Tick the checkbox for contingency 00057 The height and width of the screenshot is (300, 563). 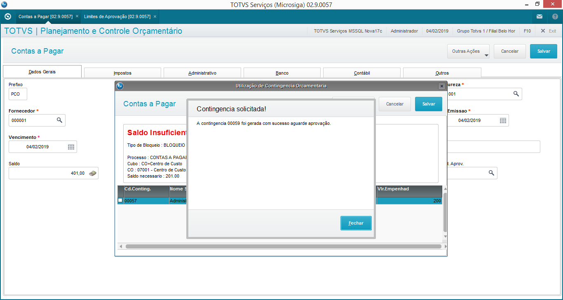[x=120, y=200]
